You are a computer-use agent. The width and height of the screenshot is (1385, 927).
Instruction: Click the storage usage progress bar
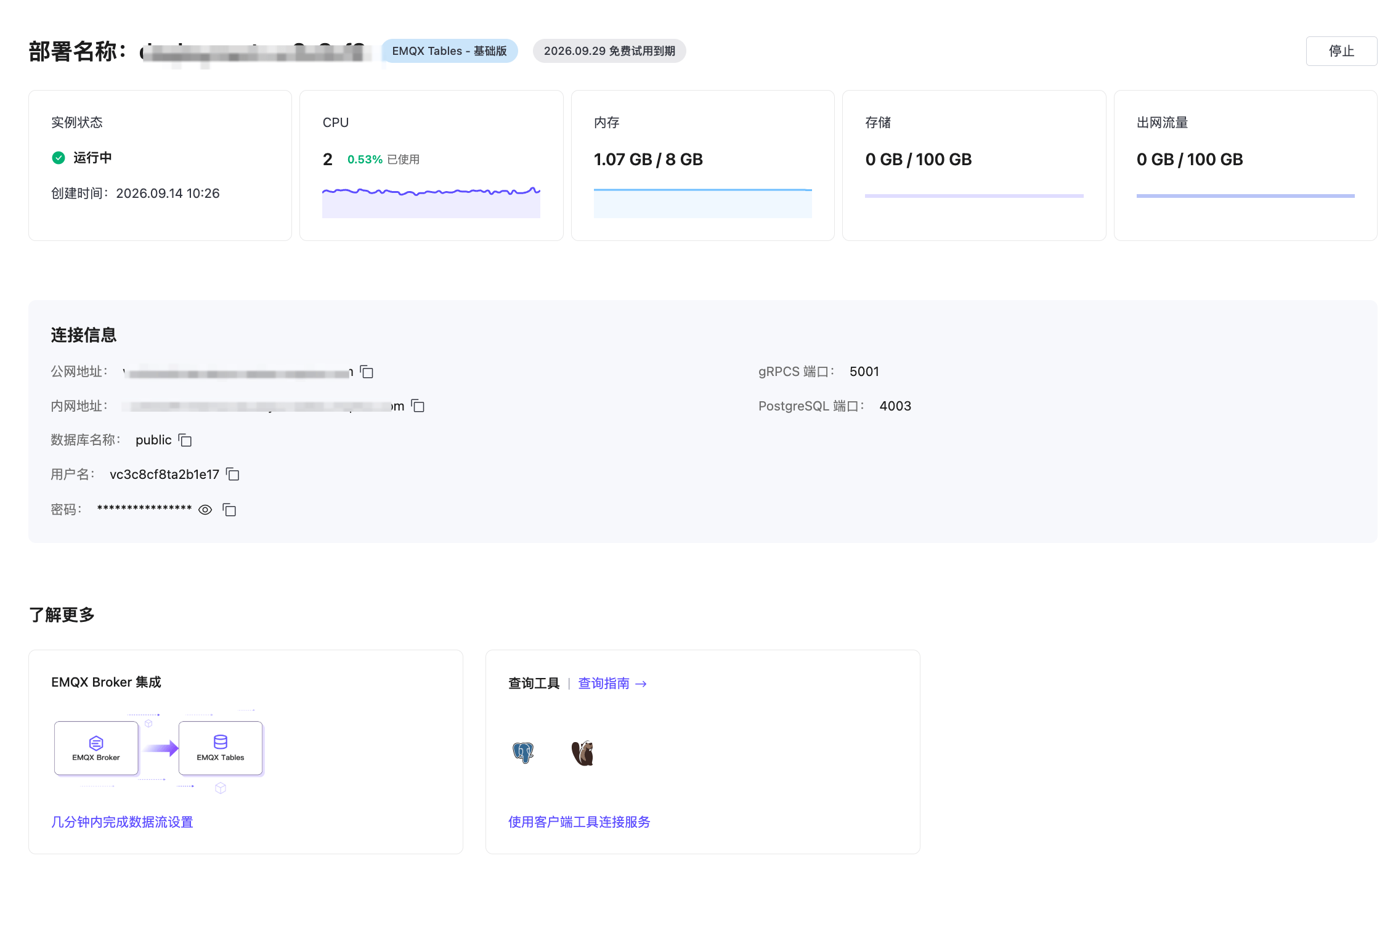[x=974, y=196]
